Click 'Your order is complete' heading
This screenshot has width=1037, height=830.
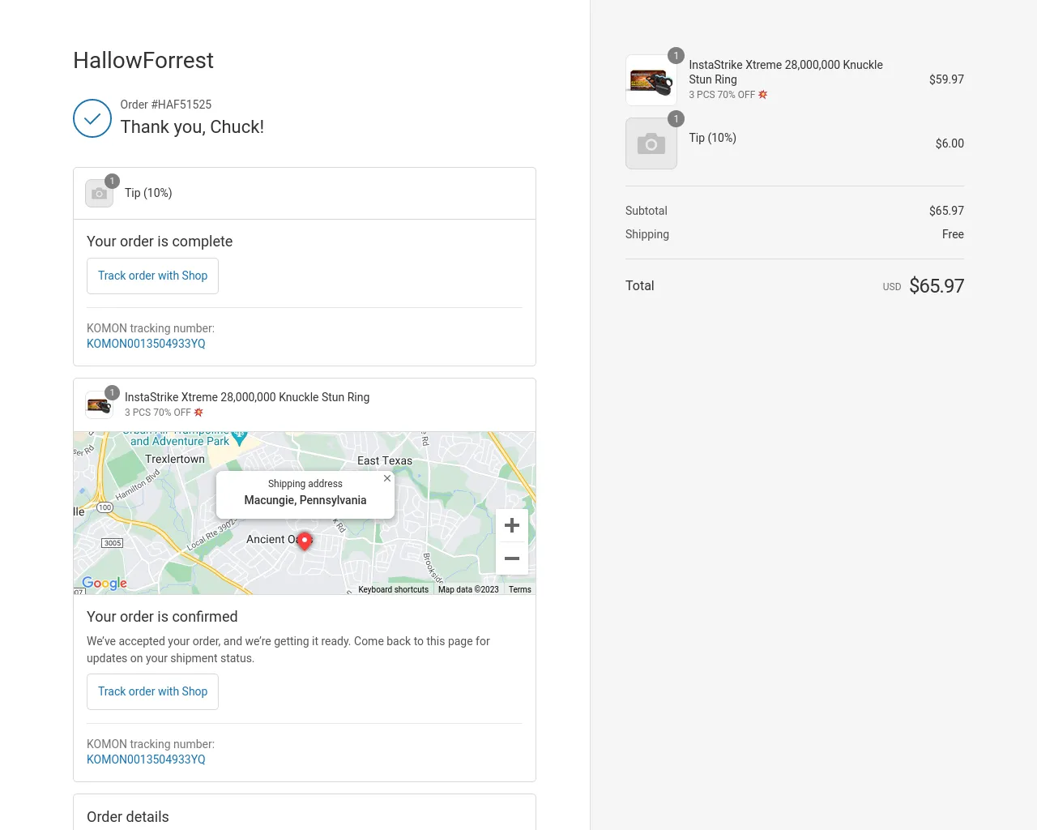point(160,242)
